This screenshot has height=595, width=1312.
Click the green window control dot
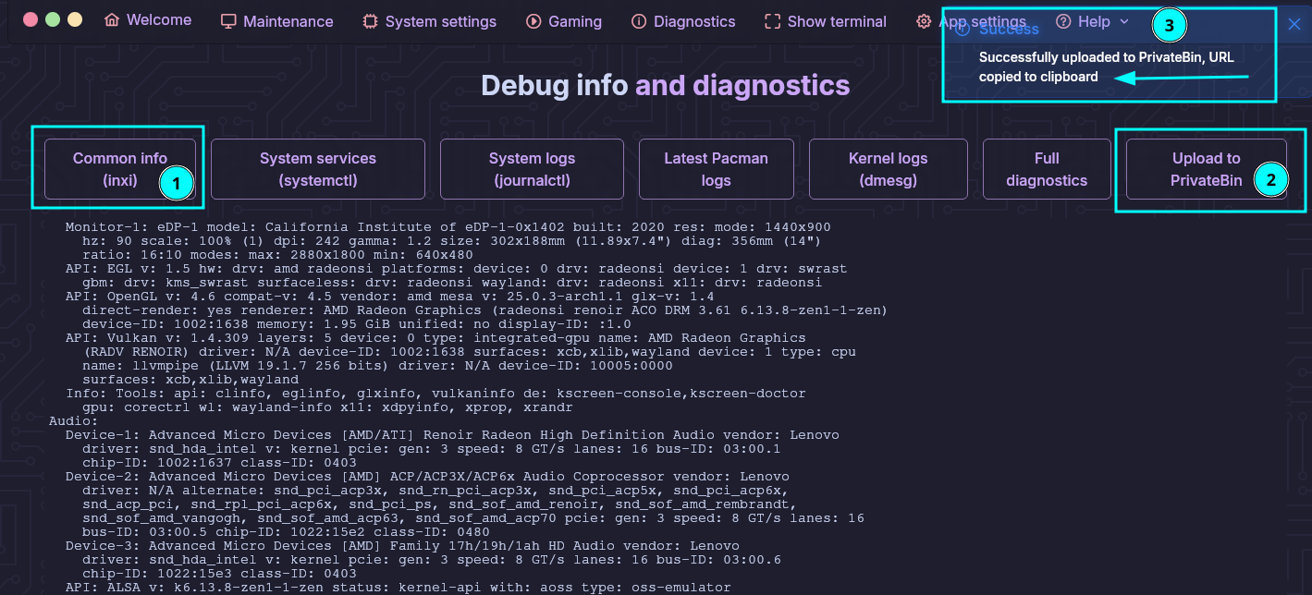click(53, 19)
